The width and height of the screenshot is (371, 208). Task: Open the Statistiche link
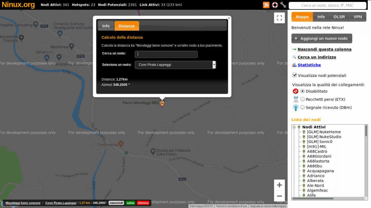click(x=309, y=65)
